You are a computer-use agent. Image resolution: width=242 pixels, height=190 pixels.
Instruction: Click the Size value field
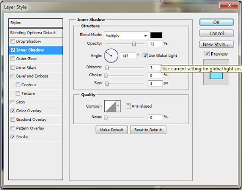coord(155,83)
